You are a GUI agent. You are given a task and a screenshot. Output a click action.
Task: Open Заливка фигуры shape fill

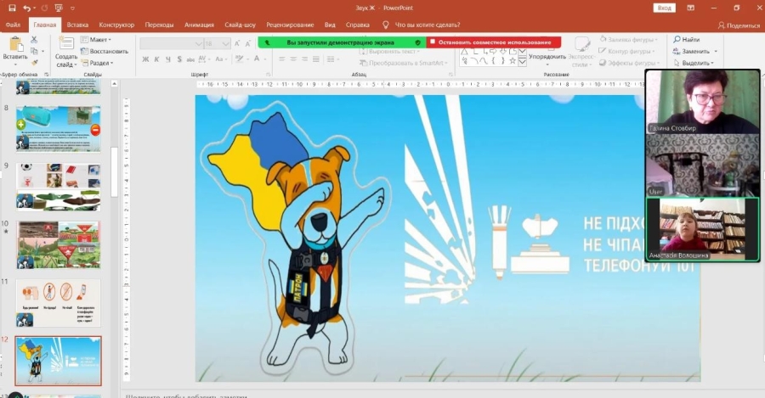pyautogui.click(x=629, y=39)
